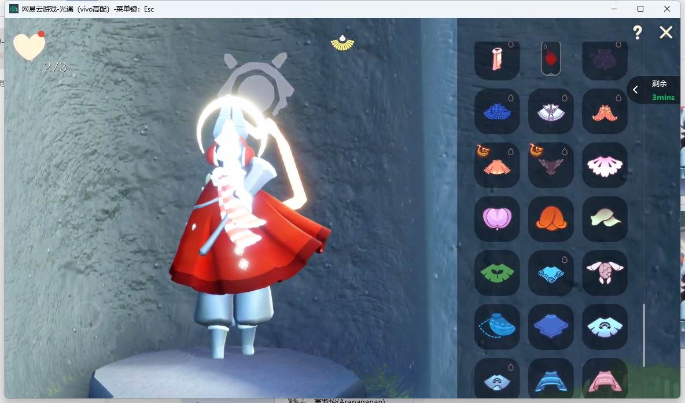The width and height of the screenshot is (685, 403).
Task: Pick the turtle-shaped cape
Action: point(605,273)
